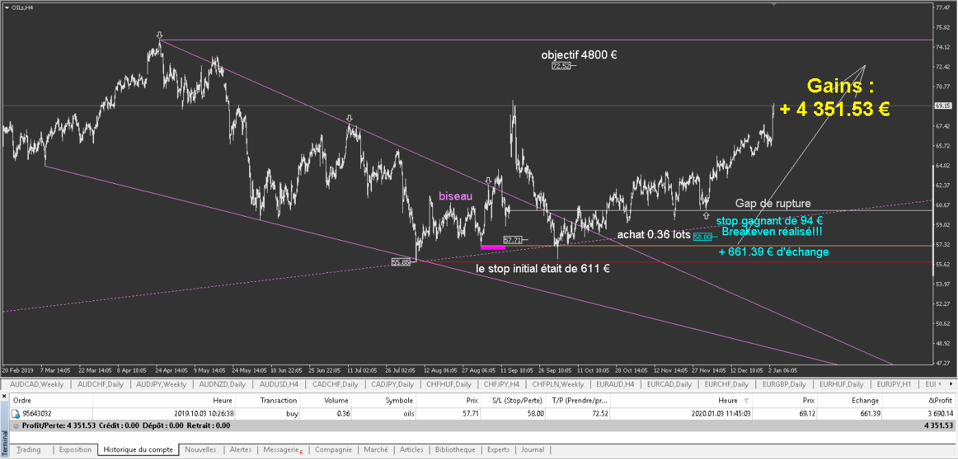Select the Historique du compte tab
Viewport: 958px width, 459px height.
(x=139, y=450)
